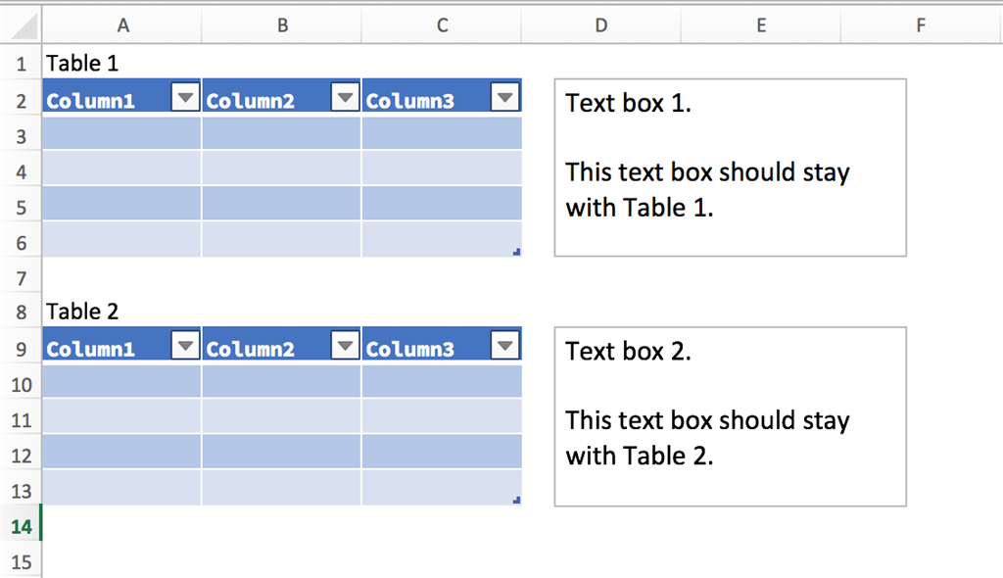Viewport: 1003px width, 578px height.
Task: Click the column B header
Action: click(x=282, y=26)
